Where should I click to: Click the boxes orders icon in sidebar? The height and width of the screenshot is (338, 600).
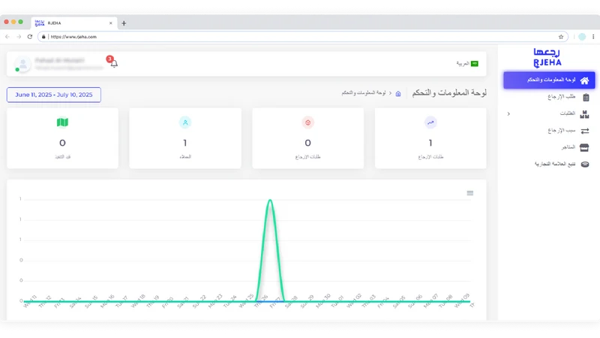[584, 114]
